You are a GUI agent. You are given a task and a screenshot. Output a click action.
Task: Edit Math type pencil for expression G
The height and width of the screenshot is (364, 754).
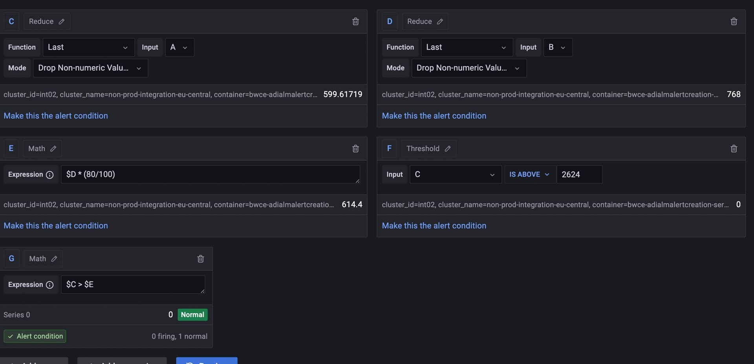[x=54, y=259]
